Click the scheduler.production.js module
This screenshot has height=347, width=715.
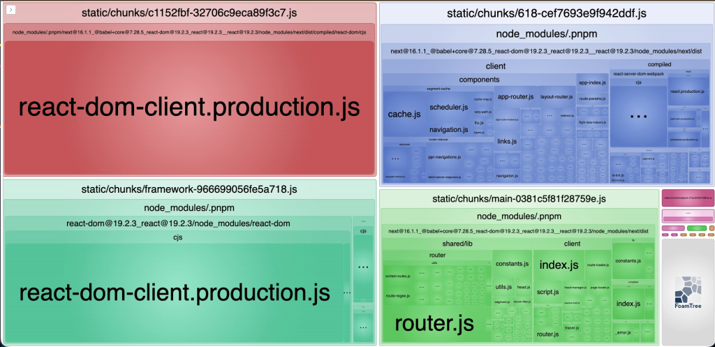(683, 139)
